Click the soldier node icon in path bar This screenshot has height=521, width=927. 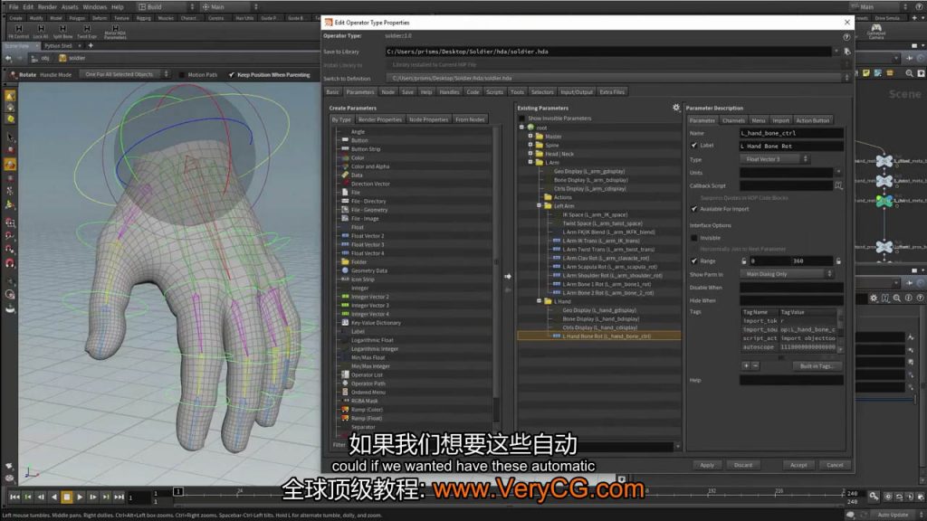tap(62, 58)
